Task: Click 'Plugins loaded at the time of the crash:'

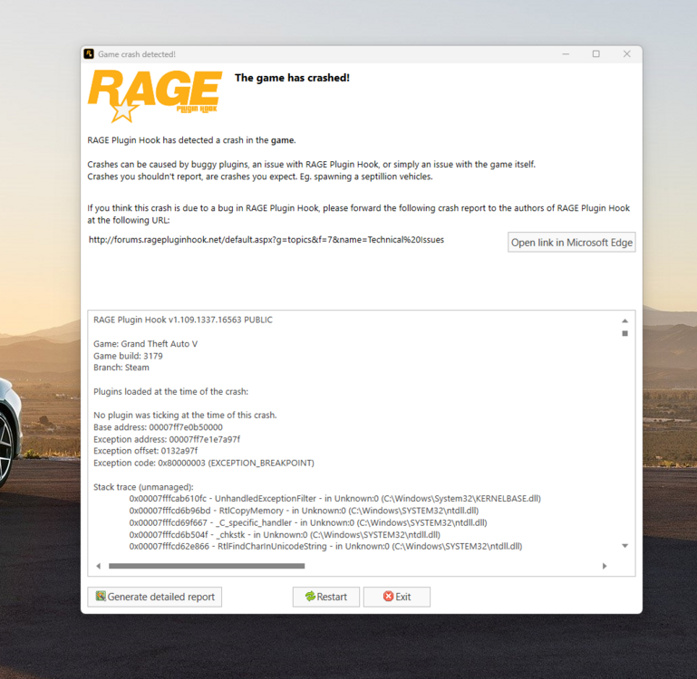Action: [170, 392]
